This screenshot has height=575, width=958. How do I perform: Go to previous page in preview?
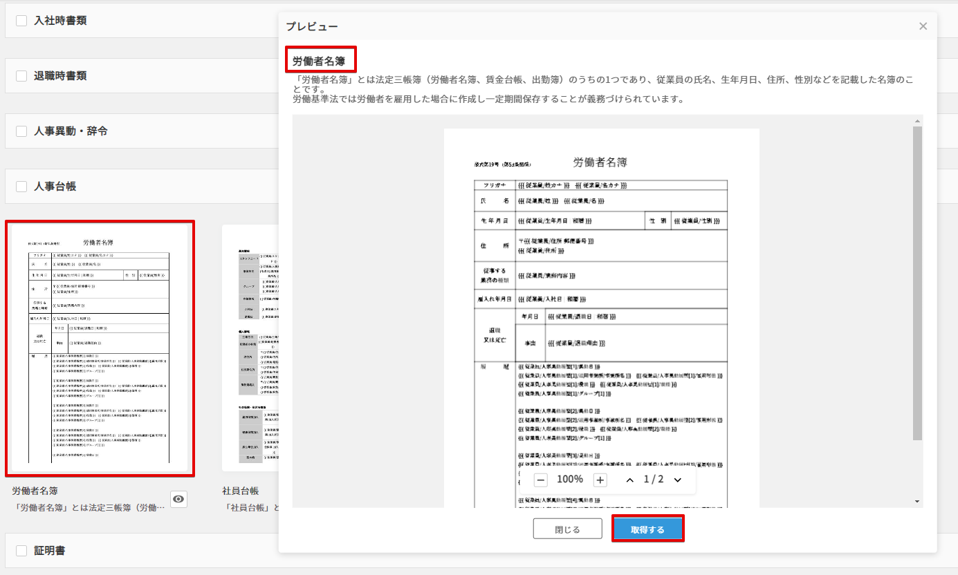point(629,480)
